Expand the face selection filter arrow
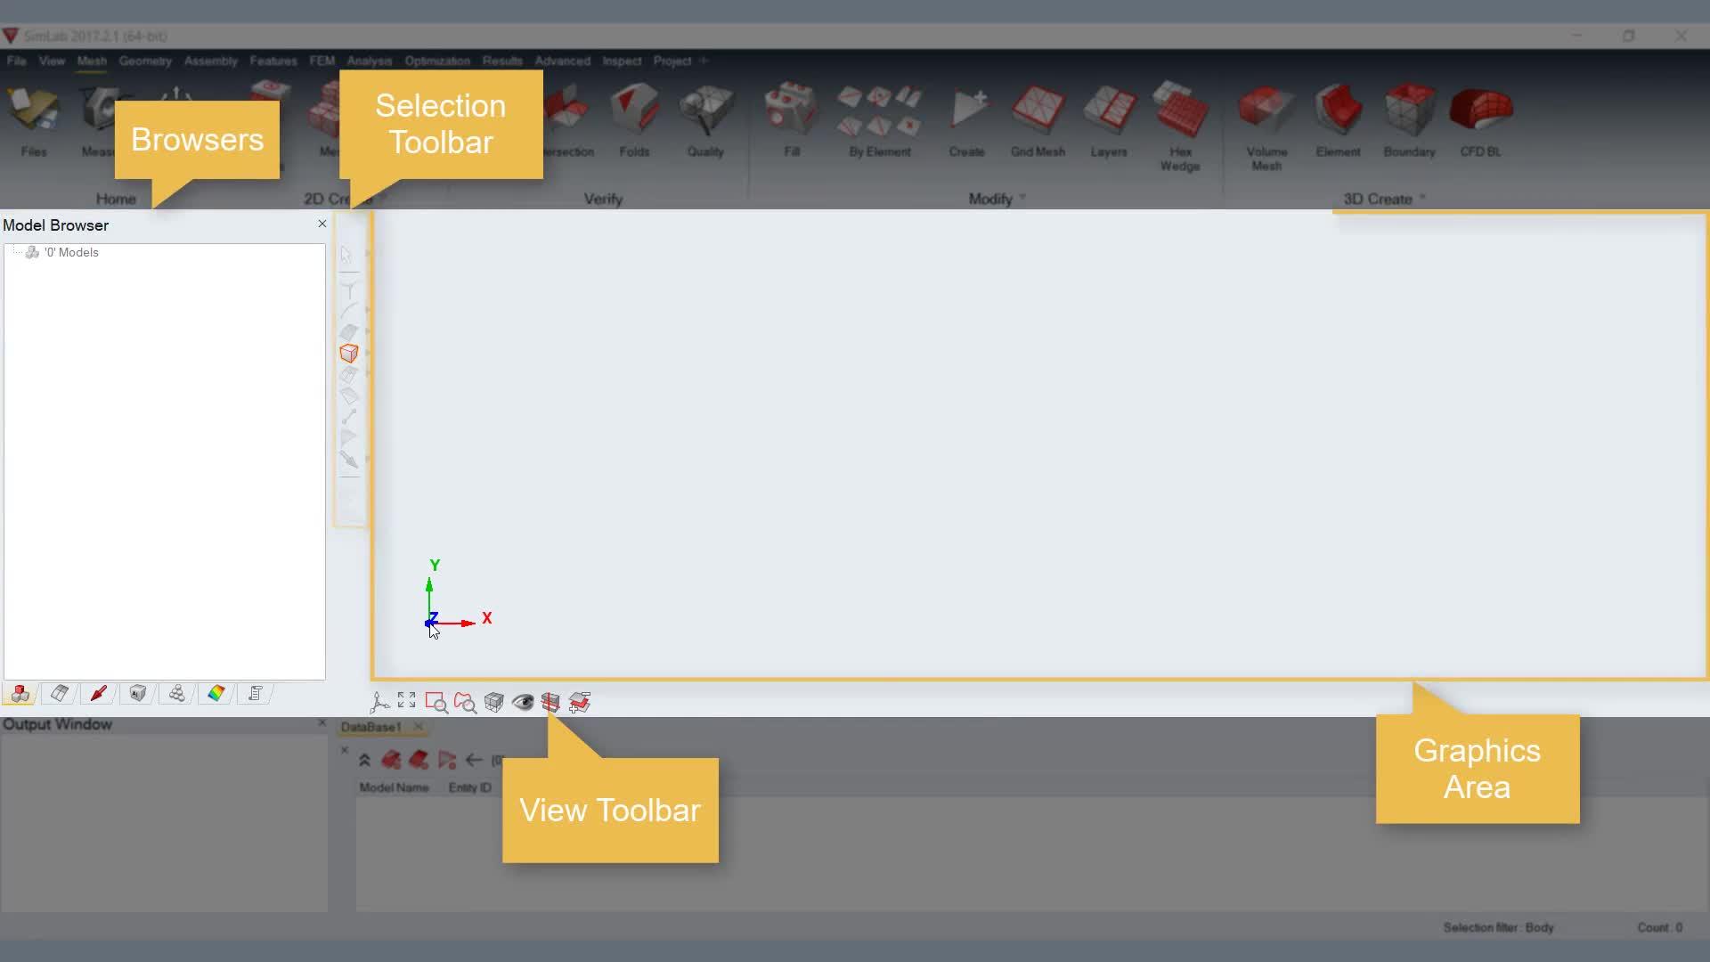Viewport: 1710px width, 962px height. pos(368,331)
